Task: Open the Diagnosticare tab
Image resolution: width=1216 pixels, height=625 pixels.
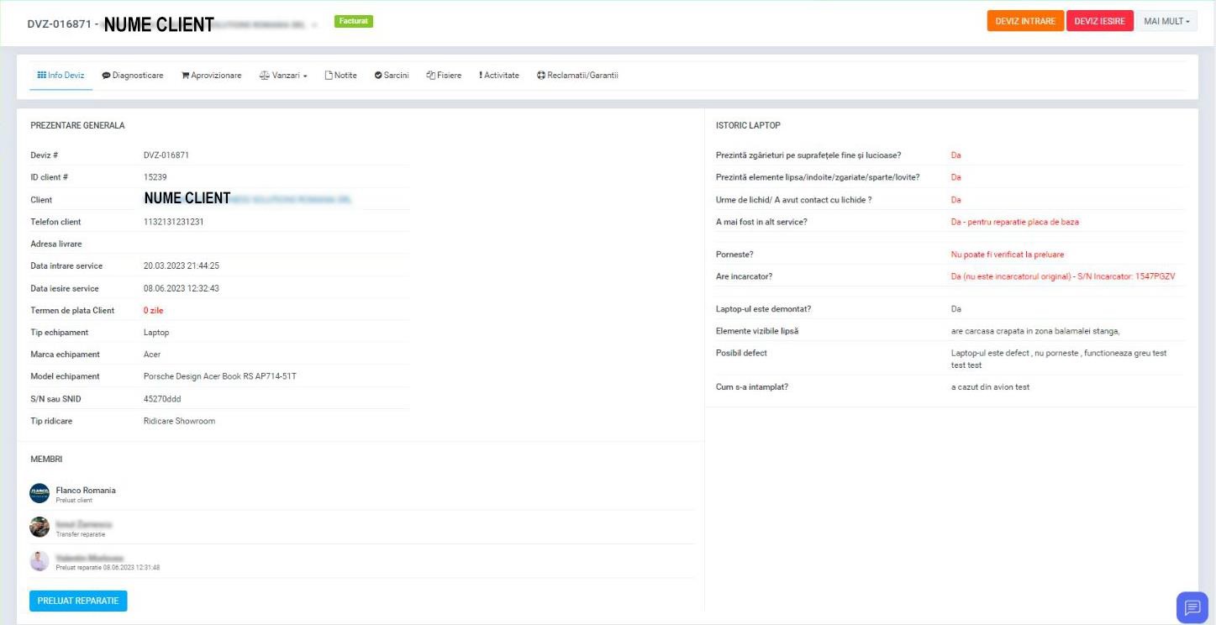Action: 133,76
